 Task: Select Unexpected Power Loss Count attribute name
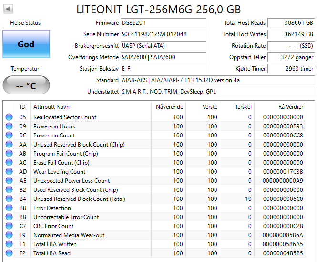coord(72,180)
